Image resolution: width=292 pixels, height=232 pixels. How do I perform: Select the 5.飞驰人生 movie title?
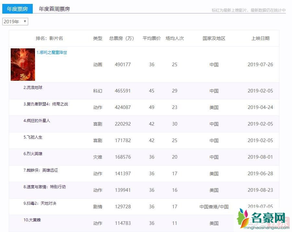tap(33, 137)
